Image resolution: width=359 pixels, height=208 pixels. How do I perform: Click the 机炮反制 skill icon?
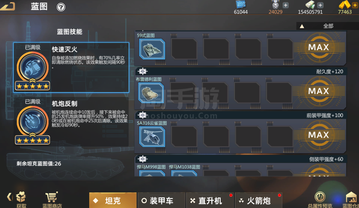click(x=32, y=122)
